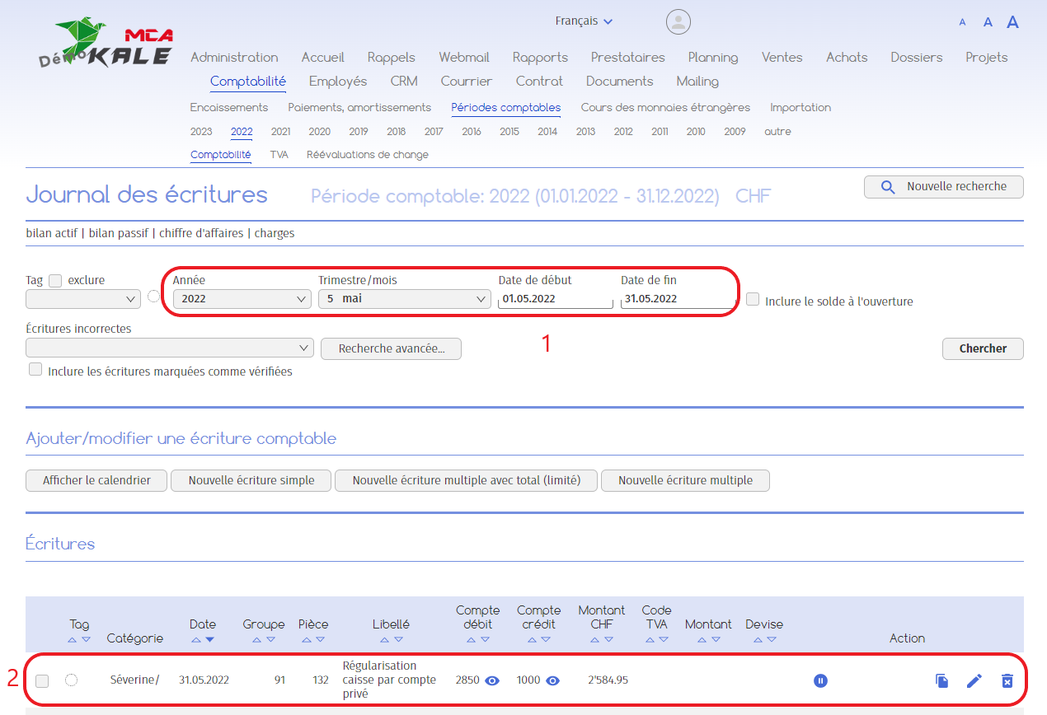Open Encaissements submenu

click(228, 108)
